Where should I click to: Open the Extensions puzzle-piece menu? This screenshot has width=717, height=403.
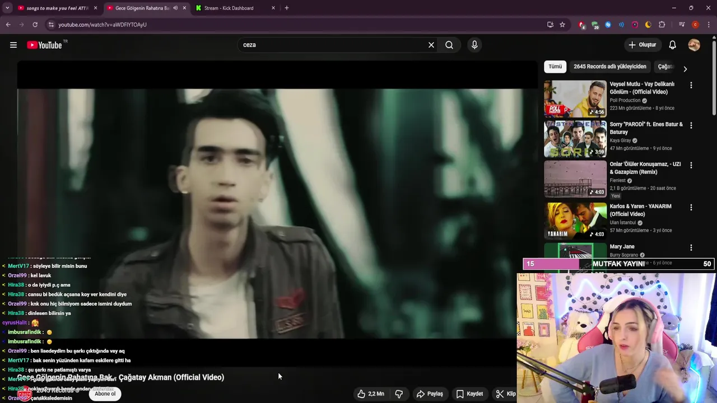[x=662, y=25]
